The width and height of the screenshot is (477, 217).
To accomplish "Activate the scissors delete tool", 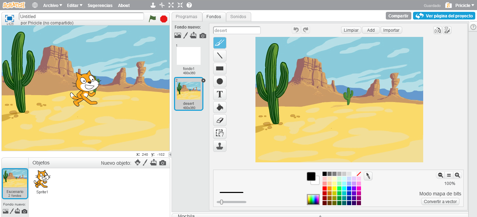I will [162, 5].
